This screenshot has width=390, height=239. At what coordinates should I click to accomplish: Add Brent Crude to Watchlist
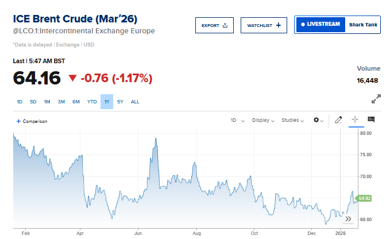(x=264, y=25)
